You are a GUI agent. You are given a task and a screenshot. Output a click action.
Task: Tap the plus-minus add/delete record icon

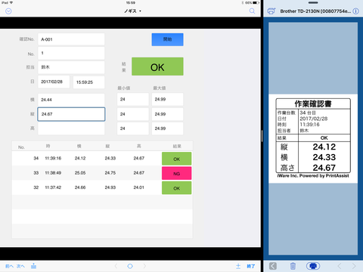click(x=238, y=266)
